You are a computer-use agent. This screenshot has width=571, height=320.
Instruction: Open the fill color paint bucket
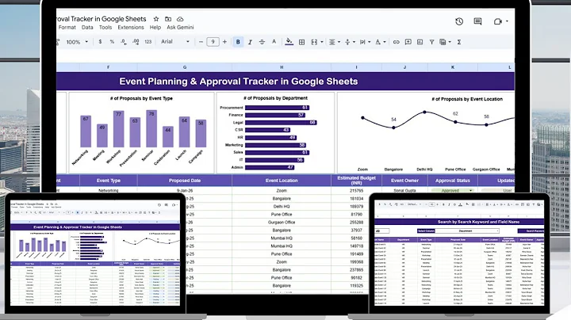[x=289, y=42]
